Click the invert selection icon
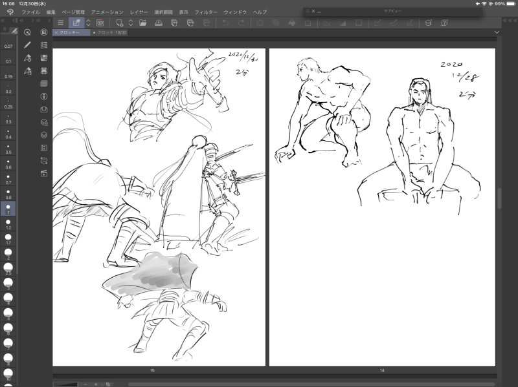Viewport: 518px width, 387px height. pyautogui.click(x=343, y=23)
